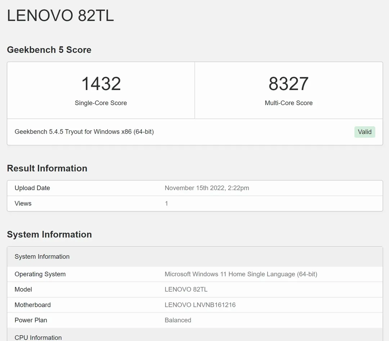The height and width of the screenshot is (341, 389).
Task: Click the Result Information heading
Action: [47, 168]
